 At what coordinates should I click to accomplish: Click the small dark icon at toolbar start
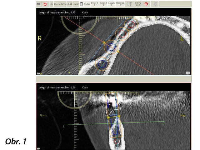point(38,4)
